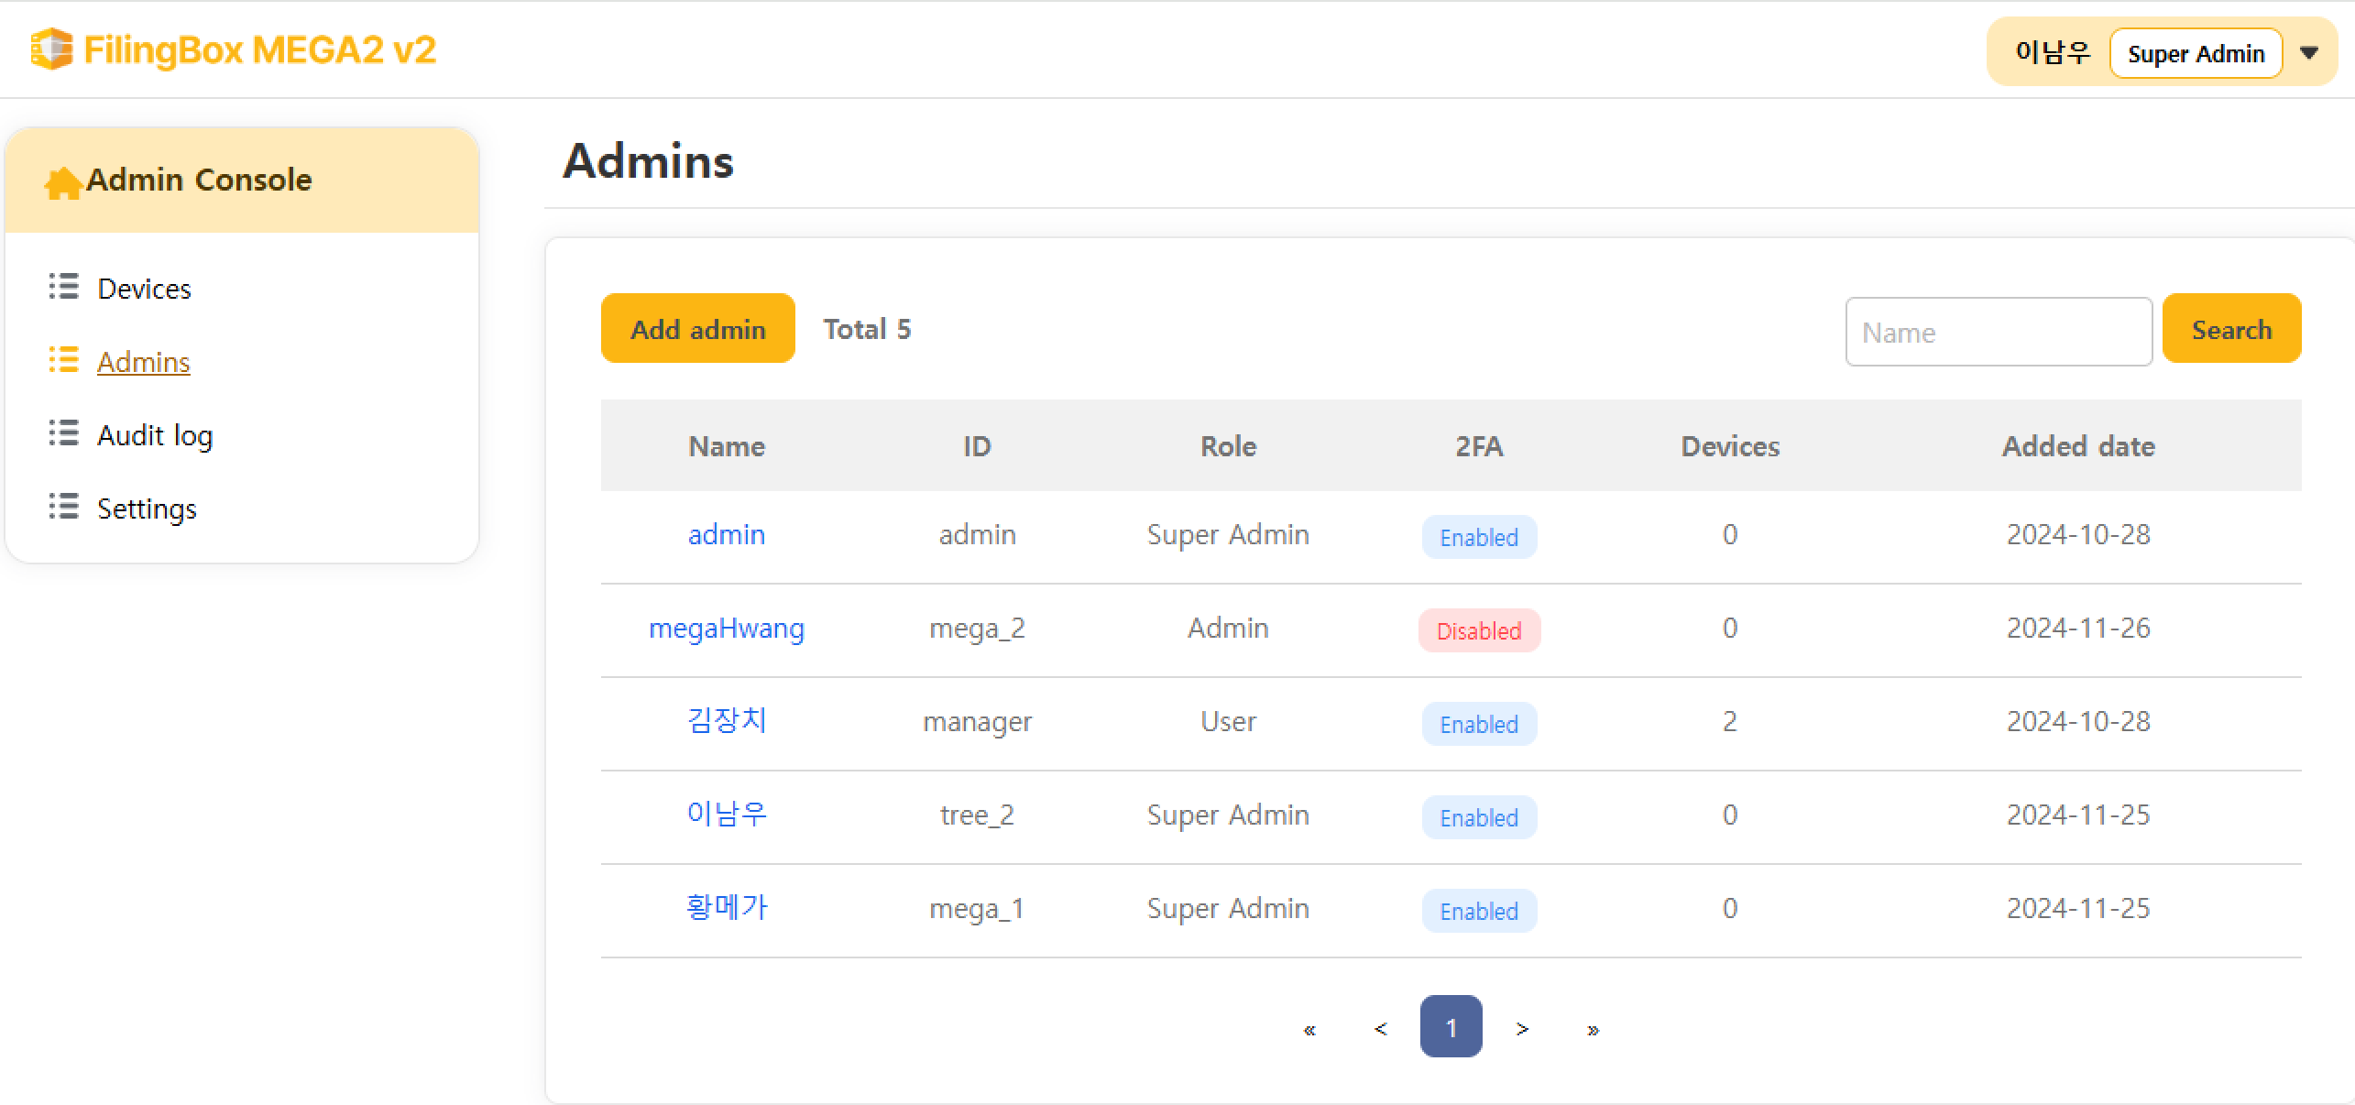Viewport: 2355px width, 1105px height.
Task: Click the list icon beside Settings
Action: point(63,507)
